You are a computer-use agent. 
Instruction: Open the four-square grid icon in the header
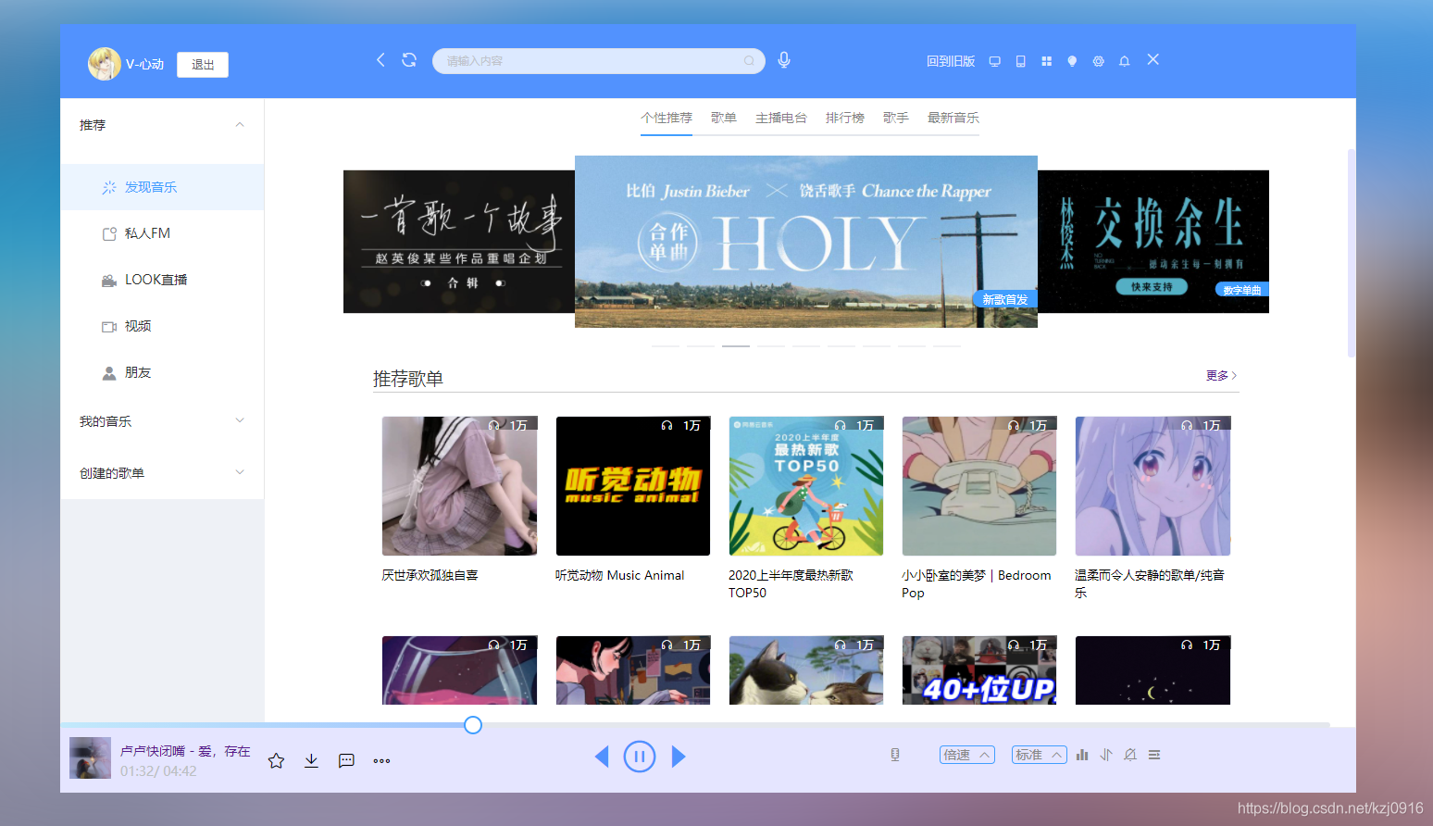pyautogui.click(x=1046, y=61)
